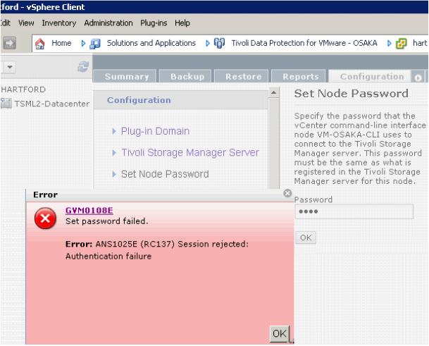Image resolution: width=429 pixels, height=346 pixels.
Task: Expand breadcrumb arrow after Tivoli Data Protection
Action: tap(389, 43)
